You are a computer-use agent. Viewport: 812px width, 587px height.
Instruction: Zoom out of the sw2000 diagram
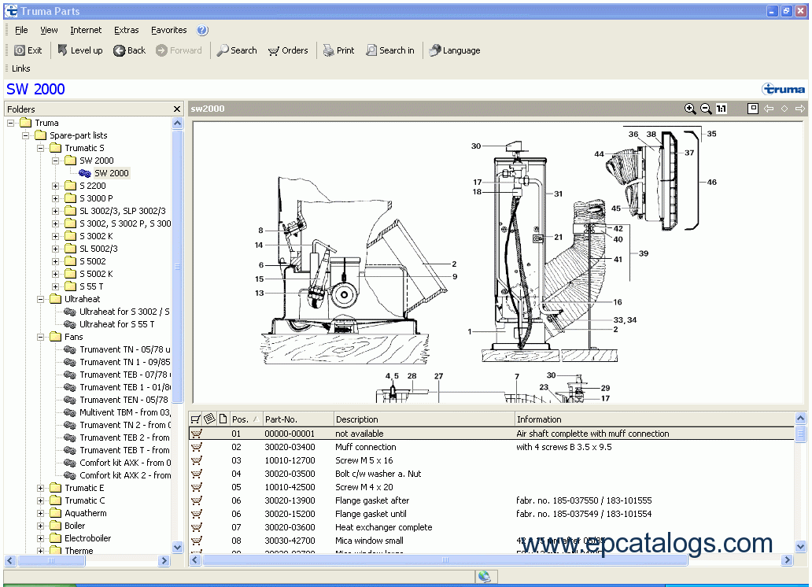(x=705, y=109)
